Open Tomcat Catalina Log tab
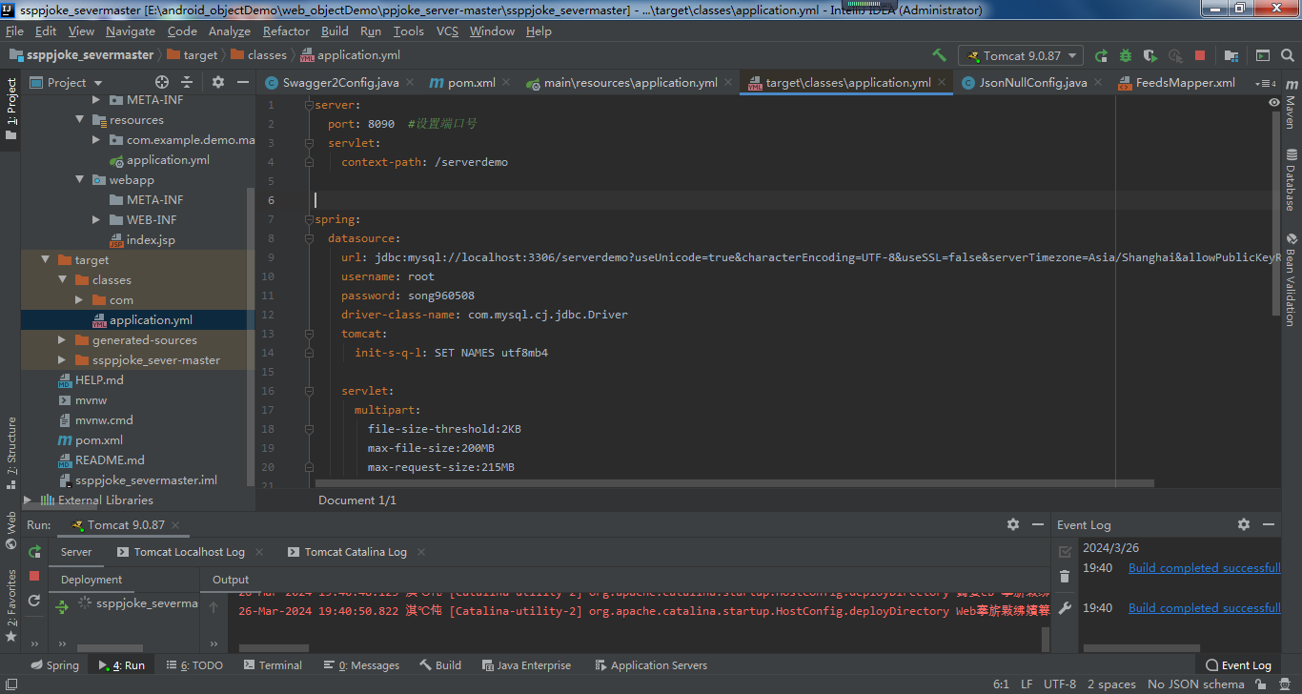1302x694 pixels. click(356, 552)
